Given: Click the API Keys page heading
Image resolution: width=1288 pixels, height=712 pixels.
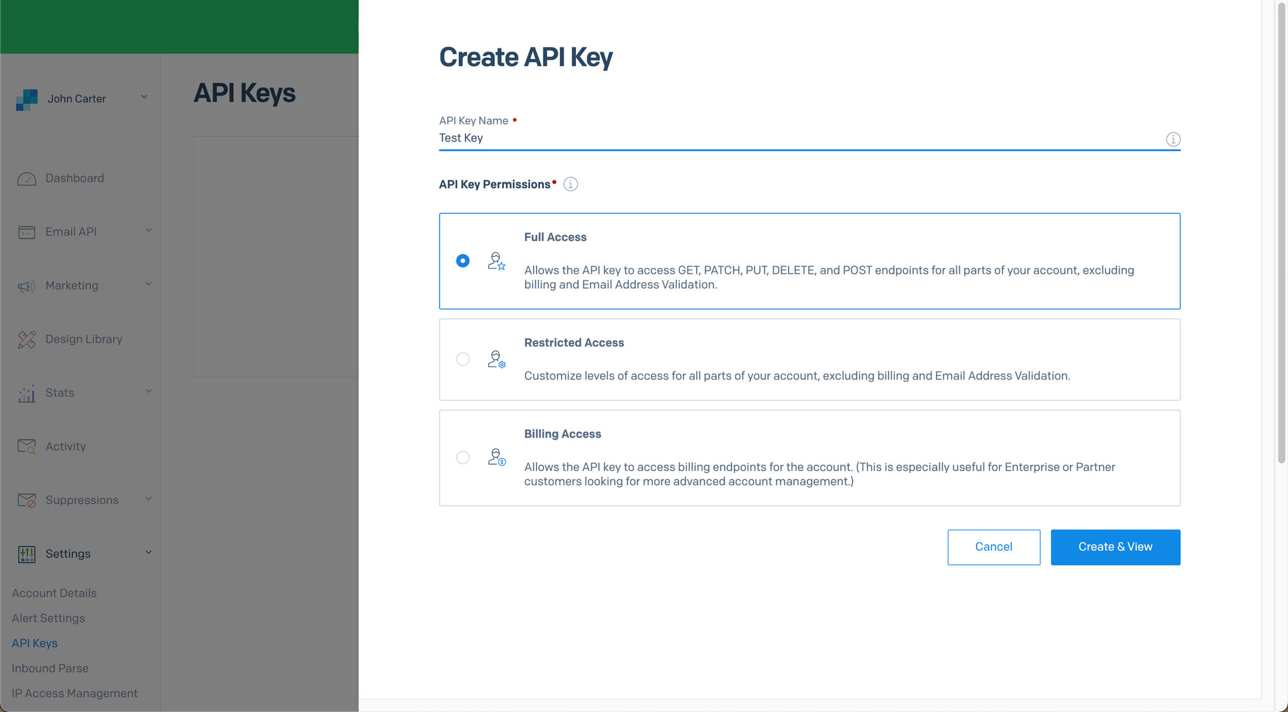Looking at the screenshot, I should [x=244, y=93].
